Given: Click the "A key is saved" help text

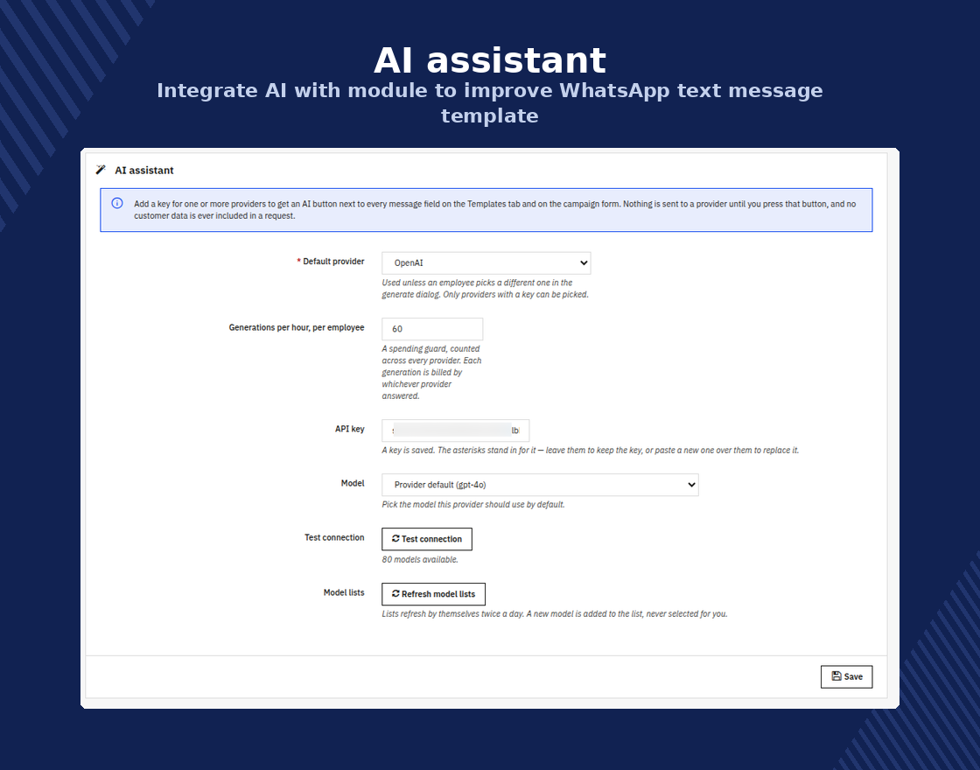Looking at the screenshot, I should [x=591, y=451].
